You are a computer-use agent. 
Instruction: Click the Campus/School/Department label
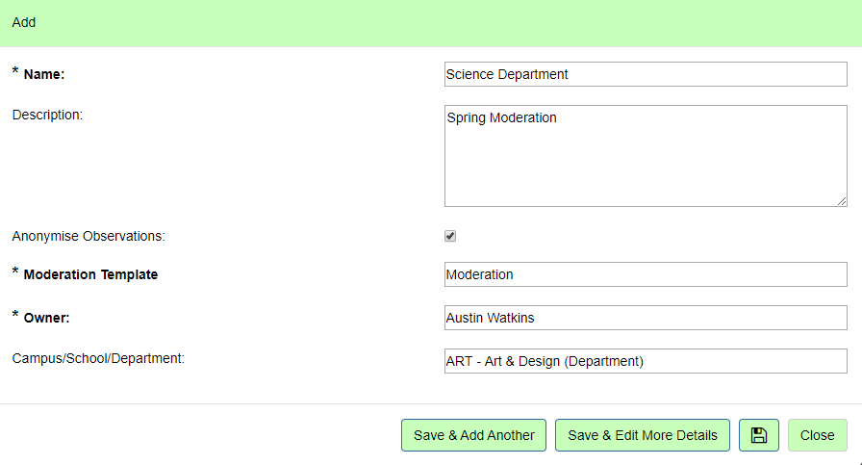[x=98, y=358]
